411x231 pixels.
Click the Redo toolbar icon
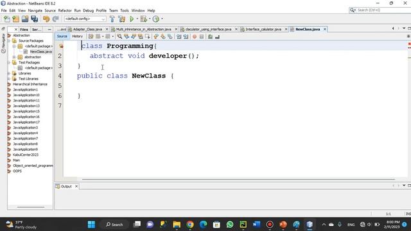coord(55,19)
